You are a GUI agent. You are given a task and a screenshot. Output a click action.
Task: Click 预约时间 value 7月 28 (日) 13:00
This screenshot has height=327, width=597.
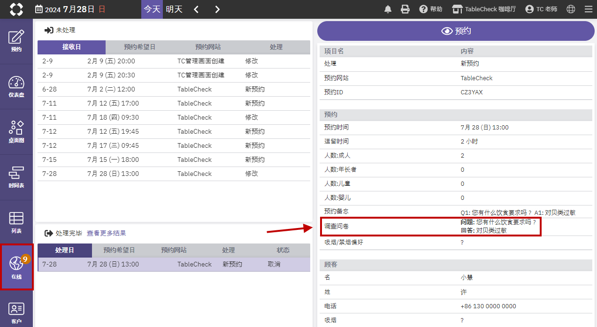tap(484, 128)
